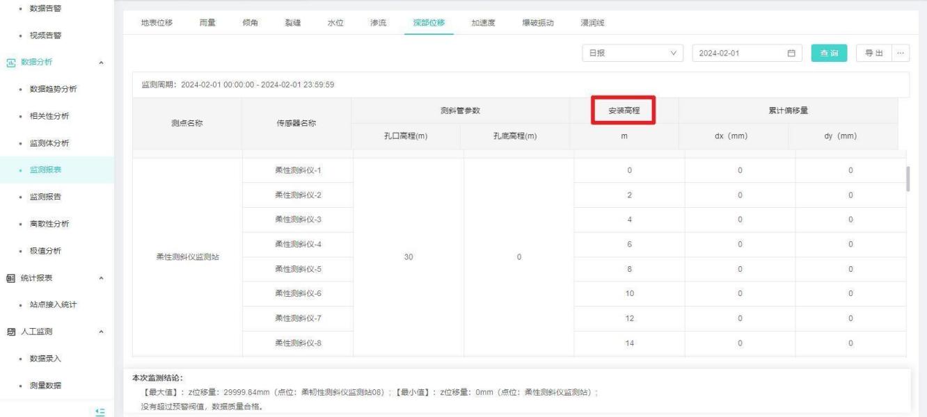Click the 数据分析 chart icon in sidebar
Screen dimensions: 927x417
[x=11, y=63]
